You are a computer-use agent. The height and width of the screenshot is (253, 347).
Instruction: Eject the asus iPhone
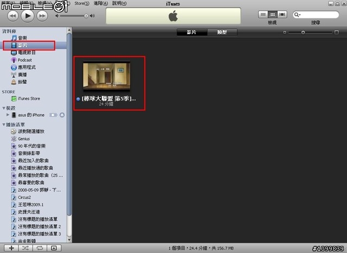62,115
